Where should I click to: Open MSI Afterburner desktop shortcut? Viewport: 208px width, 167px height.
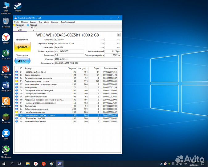tap(6, 150)
